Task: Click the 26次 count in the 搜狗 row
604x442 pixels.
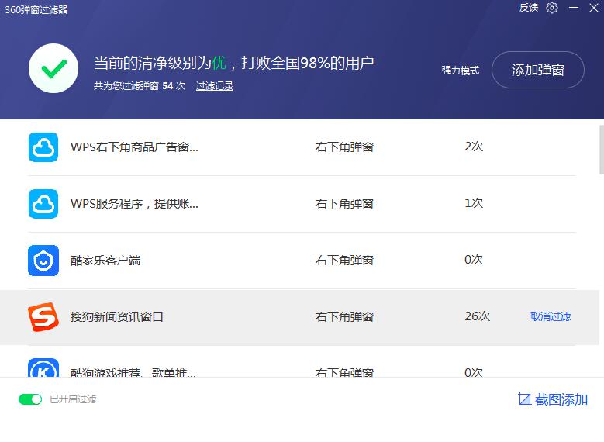Action: (x=478, y=316)
